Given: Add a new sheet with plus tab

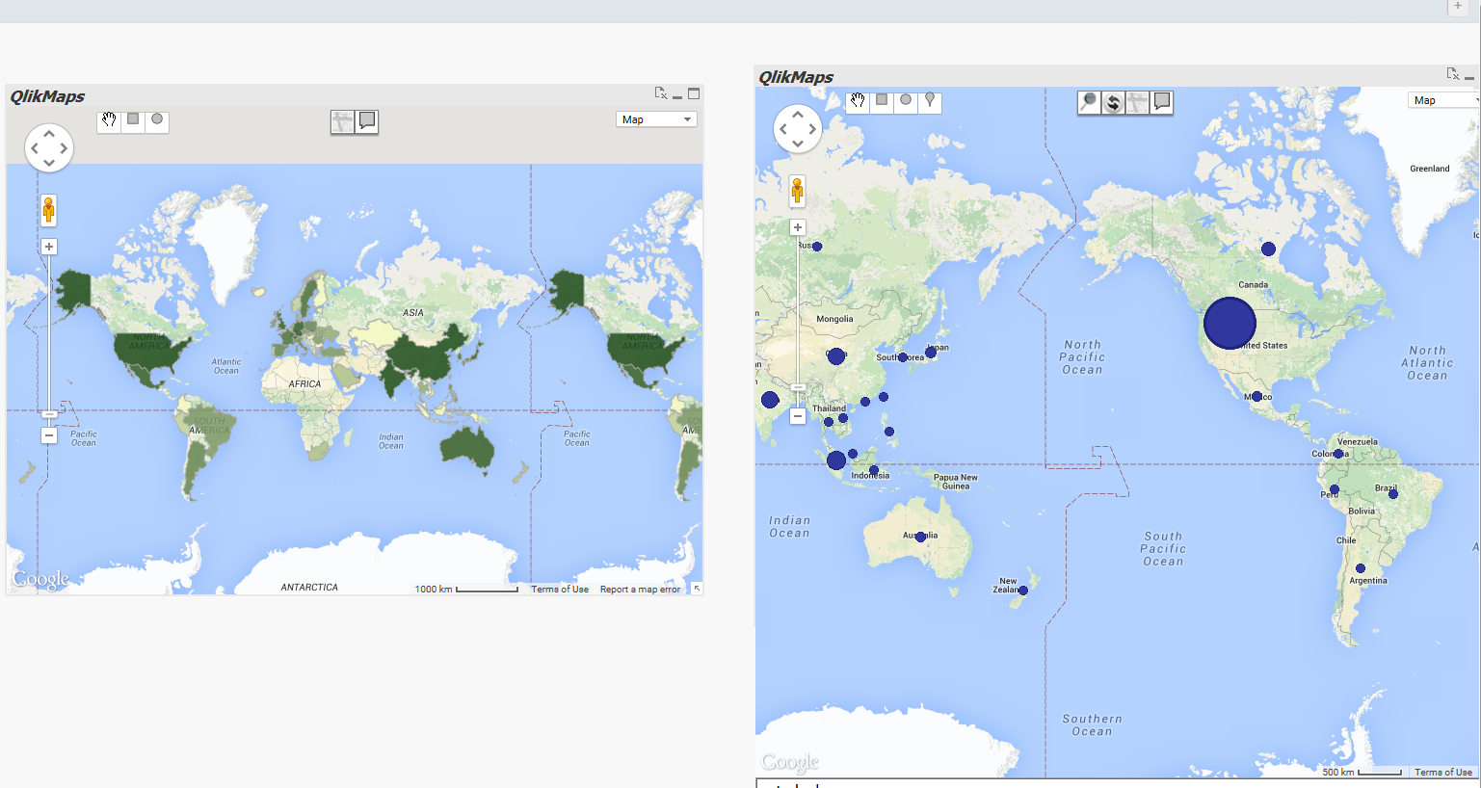Looking at the screenshot, I should point(1458,7).
